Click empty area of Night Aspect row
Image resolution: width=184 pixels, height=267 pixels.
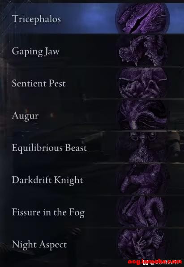(92, 244)
